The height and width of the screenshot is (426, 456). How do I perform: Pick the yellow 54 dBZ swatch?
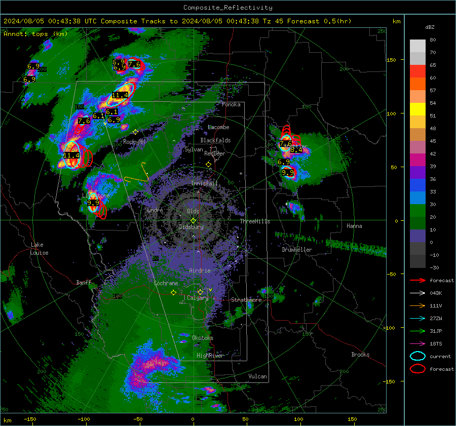[x=417, y=109]
